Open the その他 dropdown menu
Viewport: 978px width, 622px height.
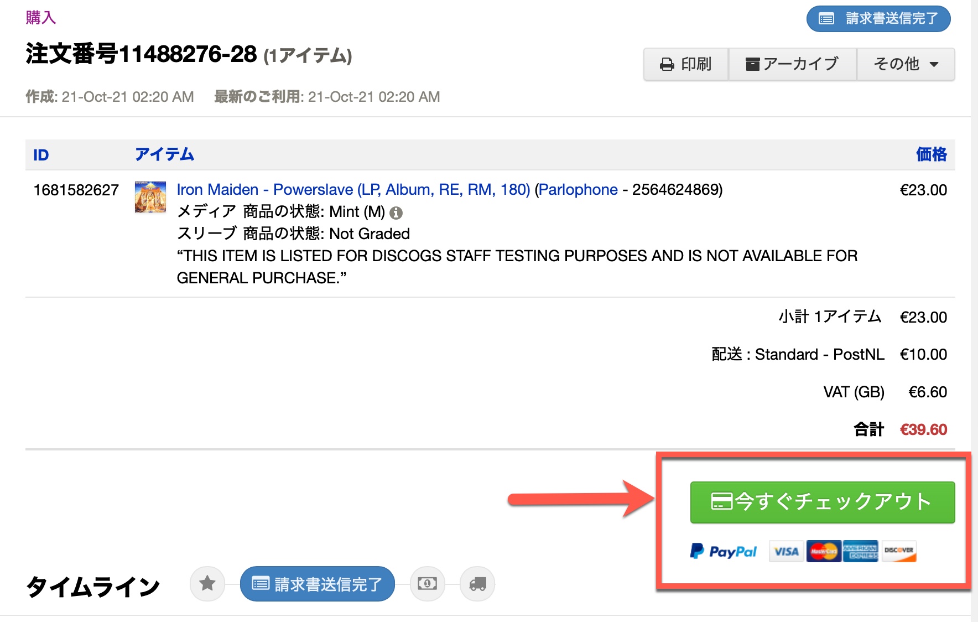(906, 64)
